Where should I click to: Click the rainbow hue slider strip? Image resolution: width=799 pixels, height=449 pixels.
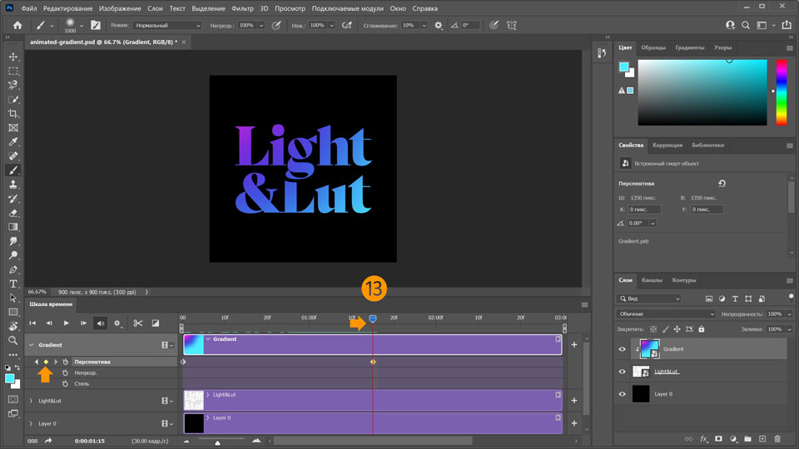point(781,91)
